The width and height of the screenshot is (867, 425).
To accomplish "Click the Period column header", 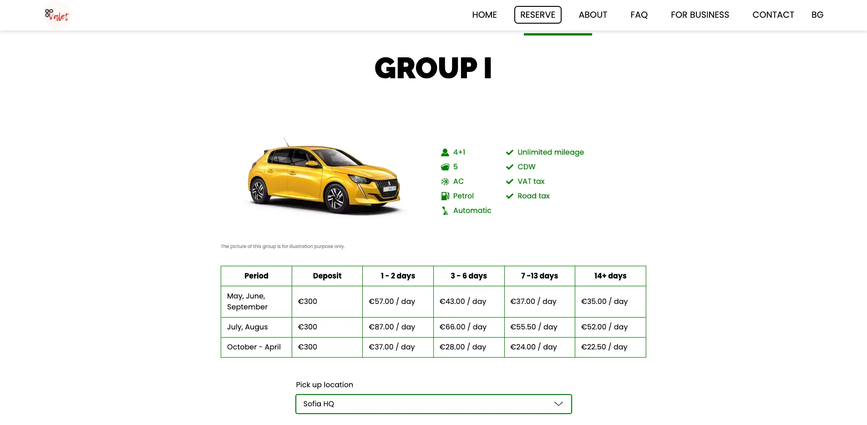I will point(256,276).
